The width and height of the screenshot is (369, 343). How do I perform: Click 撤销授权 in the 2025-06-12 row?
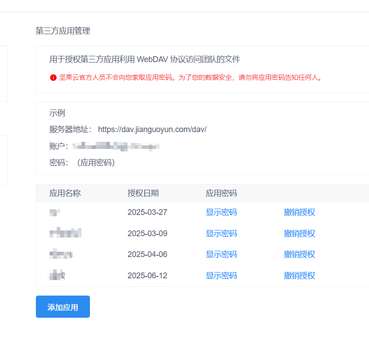pyautogui.click(x=299, y=276)
